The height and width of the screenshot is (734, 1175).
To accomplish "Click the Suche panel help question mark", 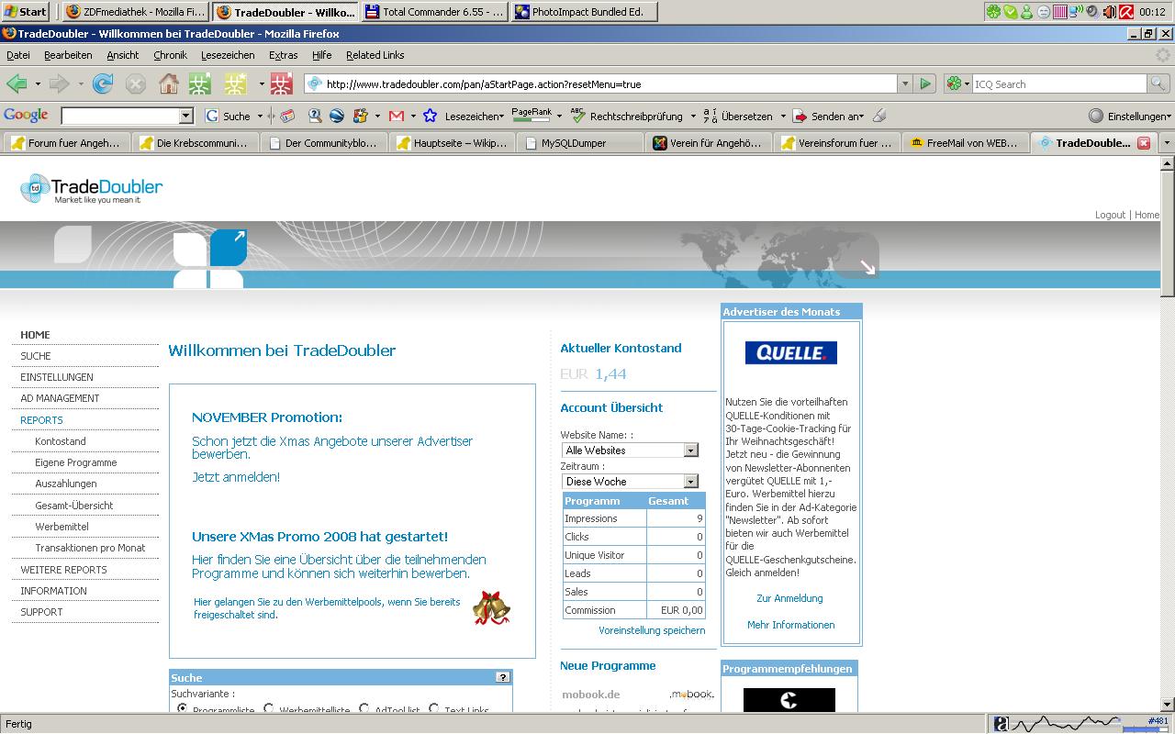I will [x=502, y=677].
